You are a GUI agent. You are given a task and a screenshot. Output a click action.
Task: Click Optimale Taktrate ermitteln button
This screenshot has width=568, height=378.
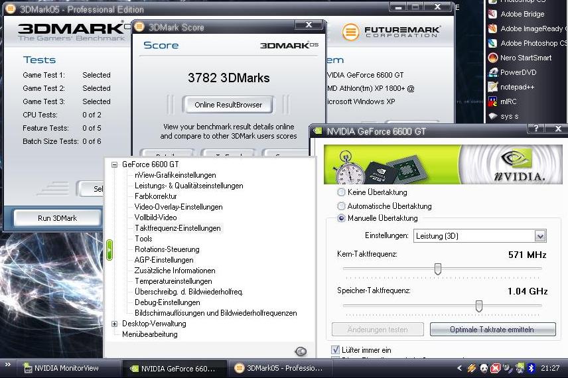492,330
